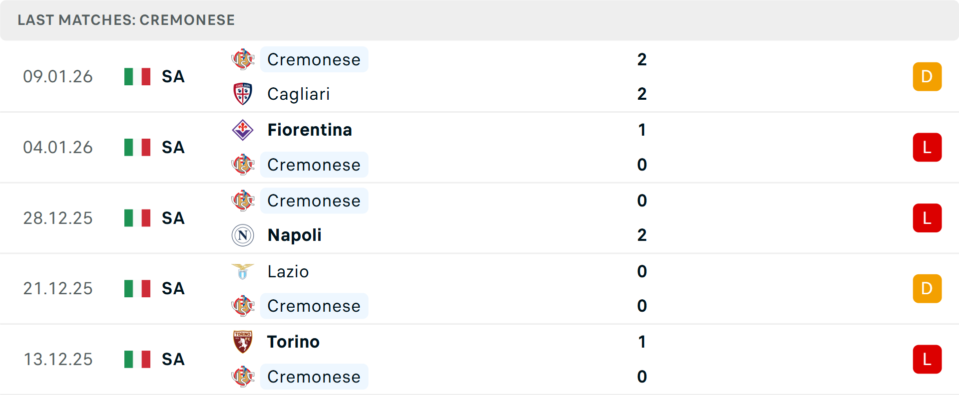
Task: Click the SA league label for 28.12.25
Action: click(x=173, y=218)
